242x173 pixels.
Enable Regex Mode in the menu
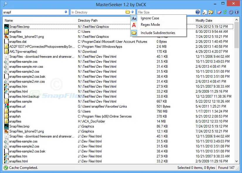(150, 25)
